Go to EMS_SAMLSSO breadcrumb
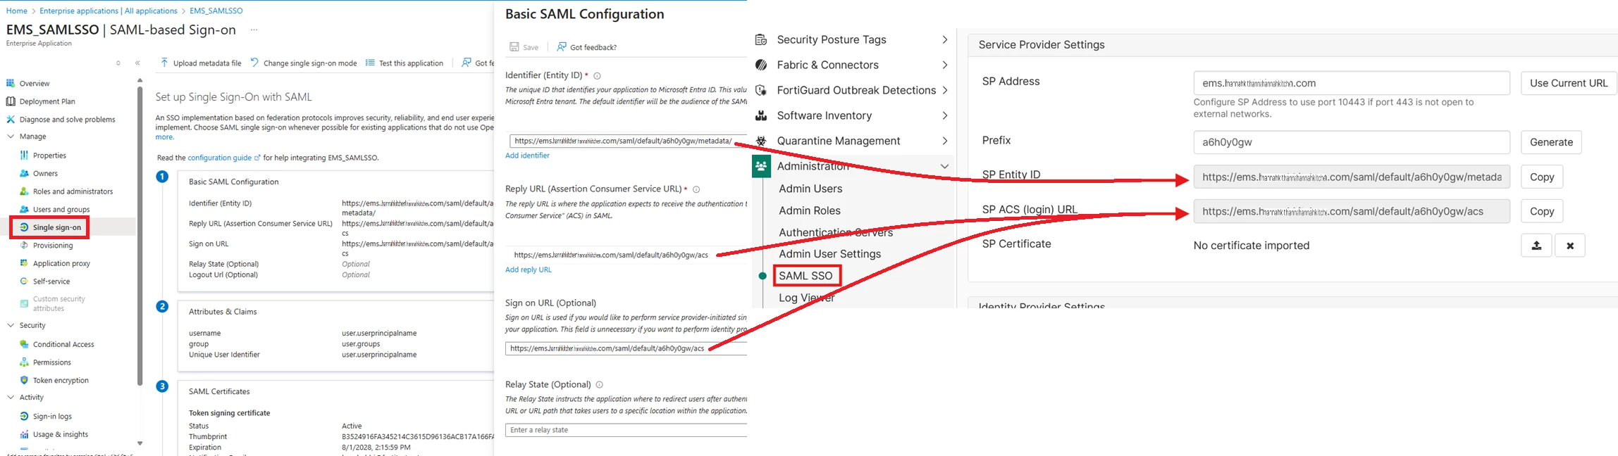Image resolution: width=1618 pixels, height=456 pixels. coord(216,11)
